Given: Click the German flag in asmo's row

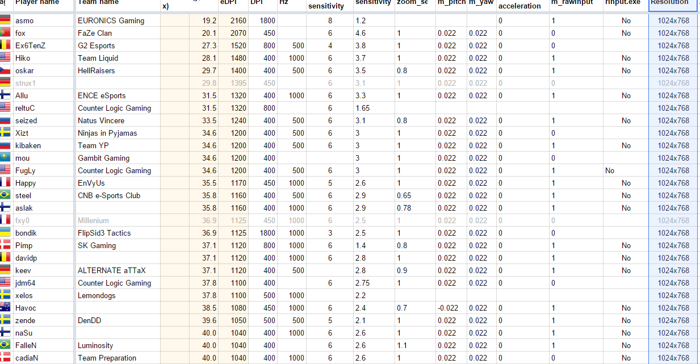Looking at the screenshot, I should 5,20.
